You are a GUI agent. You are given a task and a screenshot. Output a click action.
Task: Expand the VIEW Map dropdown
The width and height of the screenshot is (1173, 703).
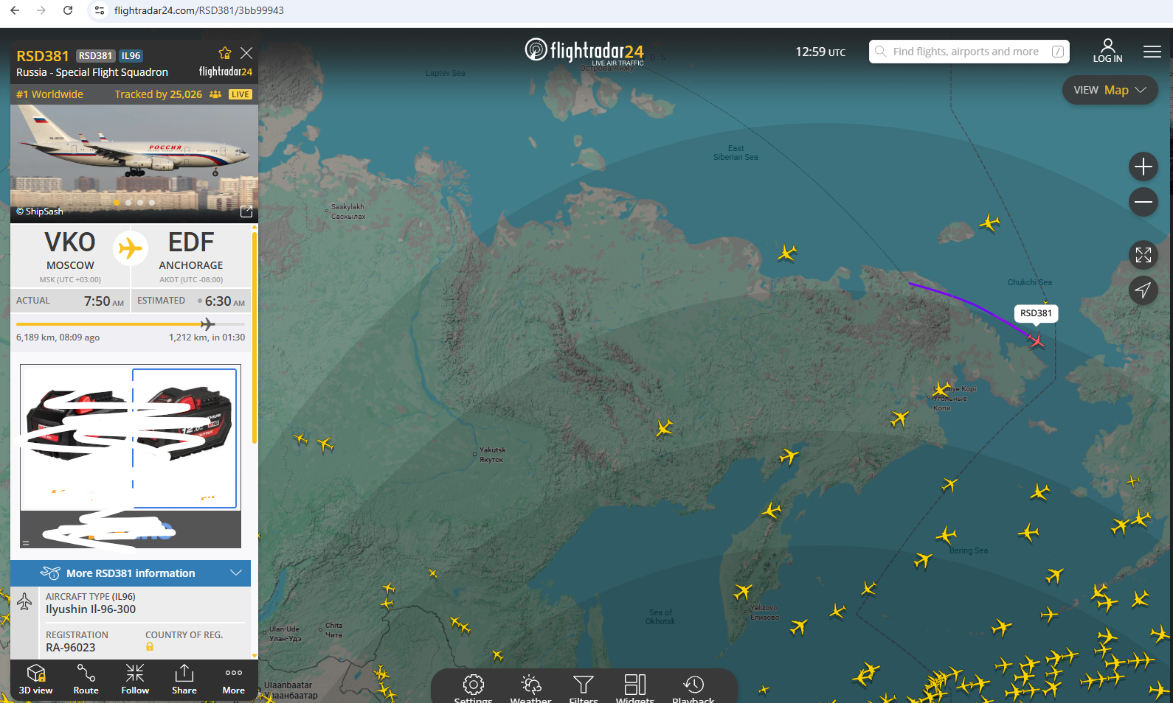pos(1110,90)
